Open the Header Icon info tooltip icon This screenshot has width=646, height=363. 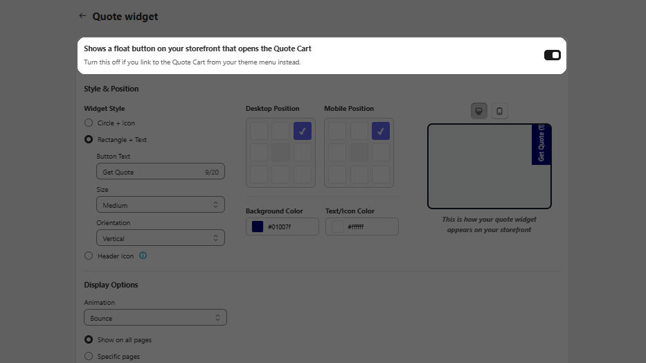point(143,256)
